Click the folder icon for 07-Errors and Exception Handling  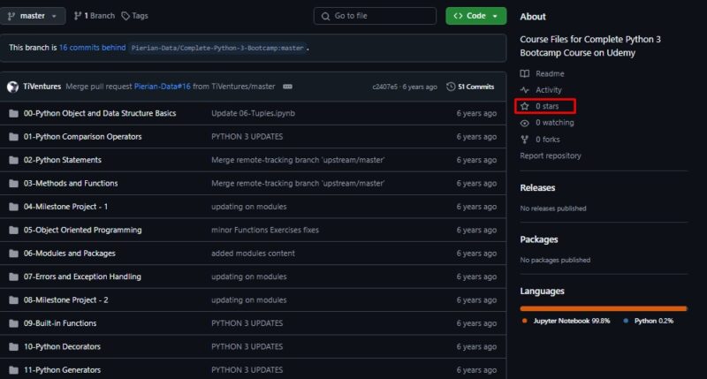(13, 277)
